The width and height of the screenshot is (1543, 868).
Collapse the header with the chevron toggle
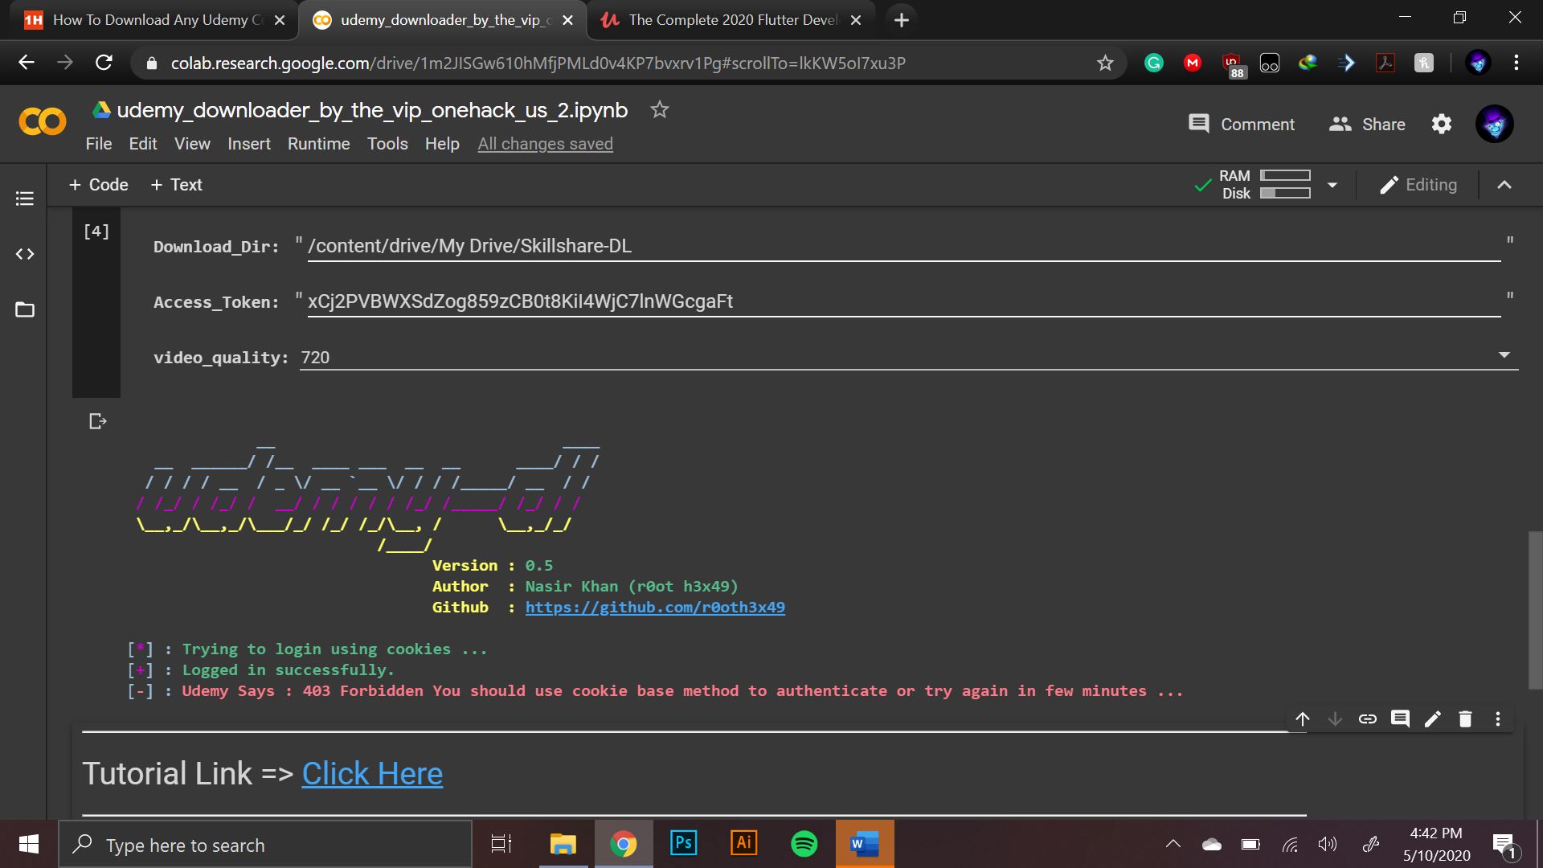coord(1504,185)
